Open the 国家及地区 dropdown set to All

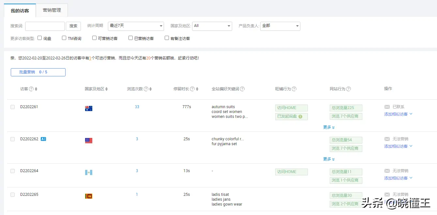[212, 26]
